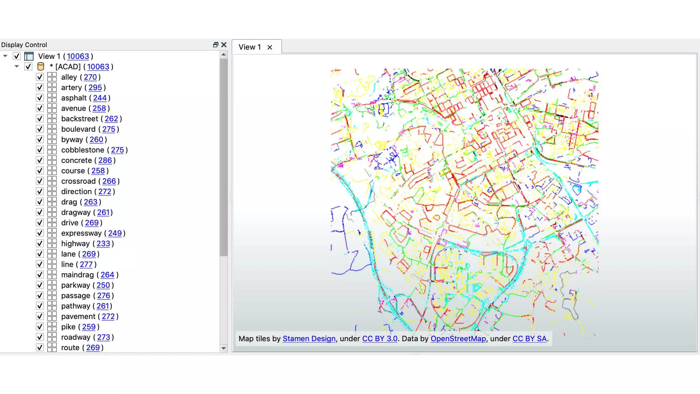Click the alley layer grid icon
This screenshot has height=394, width=700.
(52, 77)
